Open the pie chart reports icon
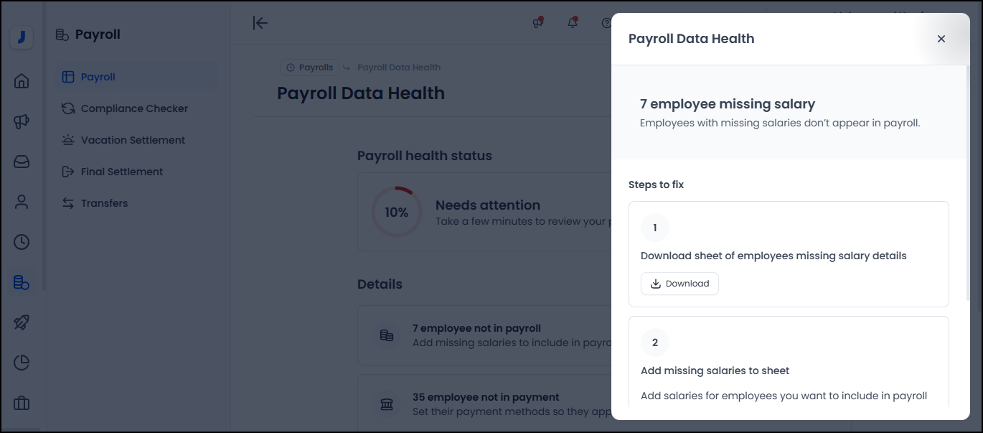Screen dimensions: 983x433 22,363
